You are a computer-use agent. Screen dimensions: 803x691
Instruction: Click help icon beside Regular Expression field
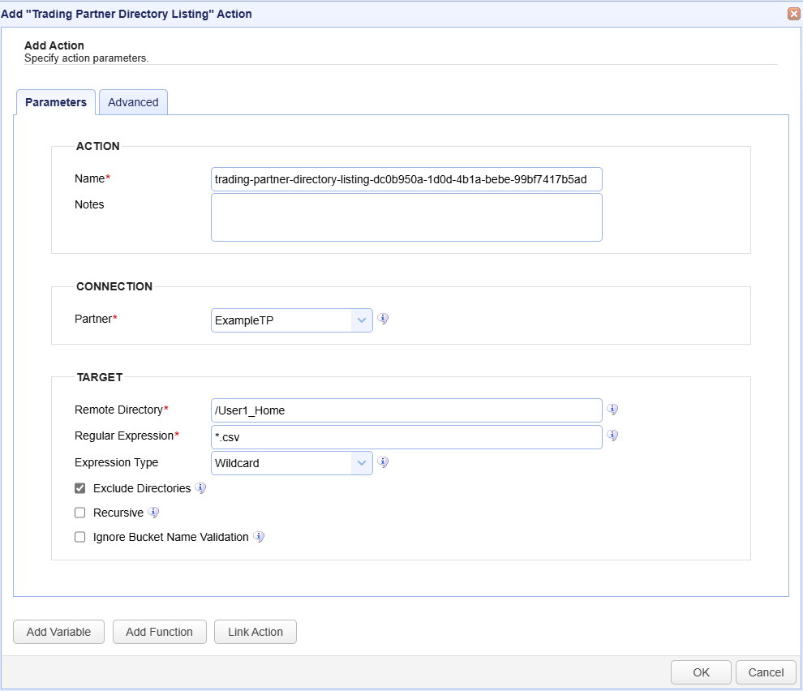pos(613,436)
